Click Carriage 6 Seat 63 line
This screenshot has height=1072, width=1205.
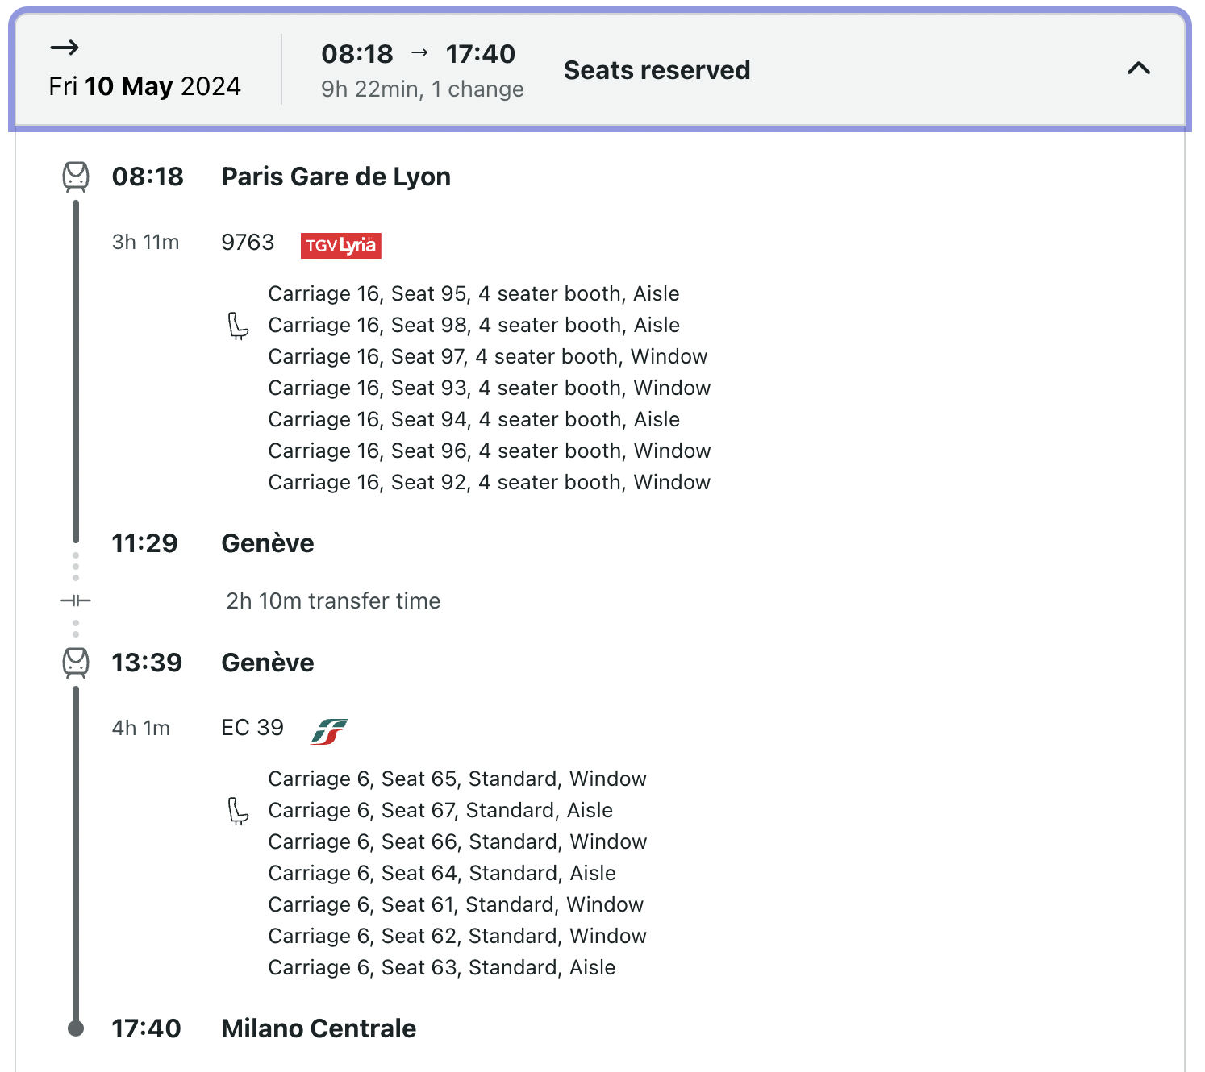[x=441, y=967]
